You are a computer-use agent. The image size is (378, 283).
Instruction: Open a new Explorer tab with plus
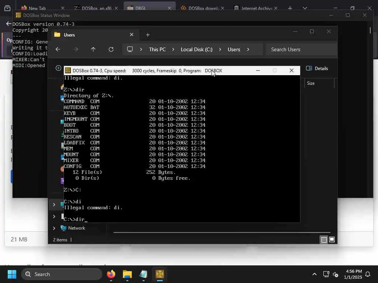pyautogui.click(x=148, y=35)
